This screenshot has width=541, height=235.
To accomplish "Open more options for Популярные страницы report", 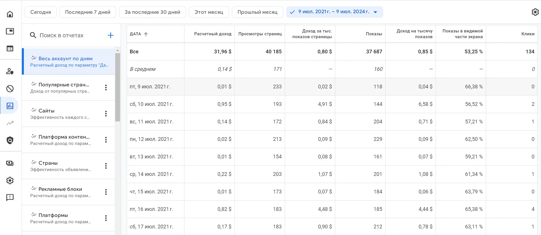I will point(106,88).
